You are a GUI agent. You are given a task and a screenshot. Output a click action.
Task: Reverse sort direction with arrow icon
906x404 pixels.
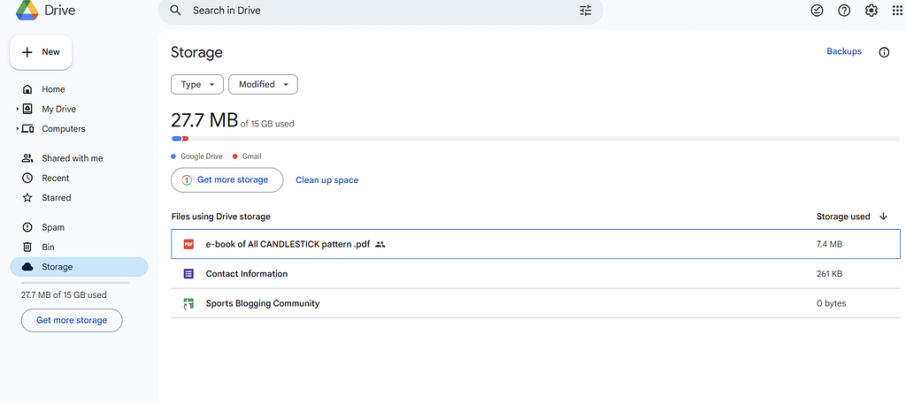click(x=883, y=217)
